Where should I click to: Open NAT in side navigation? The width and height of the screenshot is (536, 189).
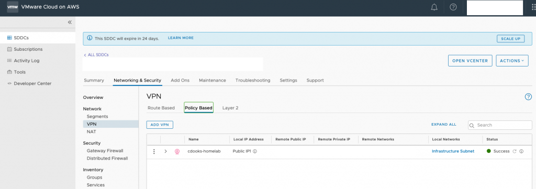(91, 131)
